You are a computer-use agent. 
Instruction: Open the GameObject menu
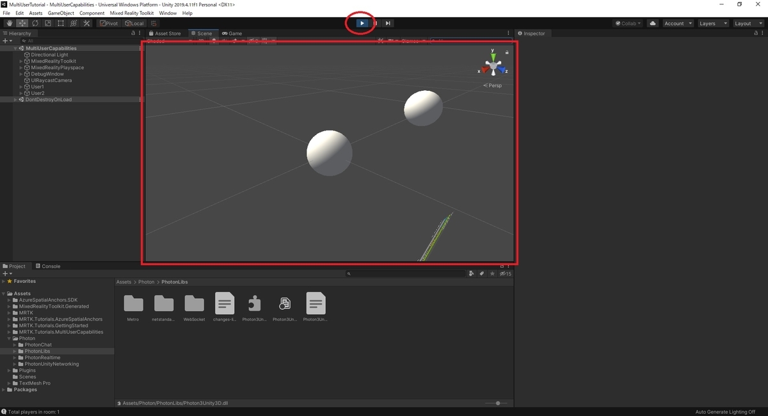61,13
